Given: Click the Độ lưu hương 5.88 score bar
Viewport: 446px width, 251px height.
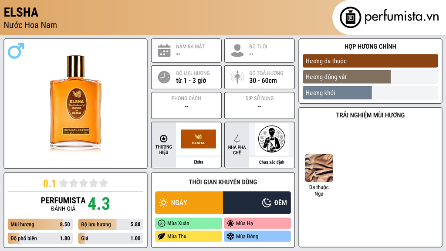Looking at the screenshot, I should [111, 224].
